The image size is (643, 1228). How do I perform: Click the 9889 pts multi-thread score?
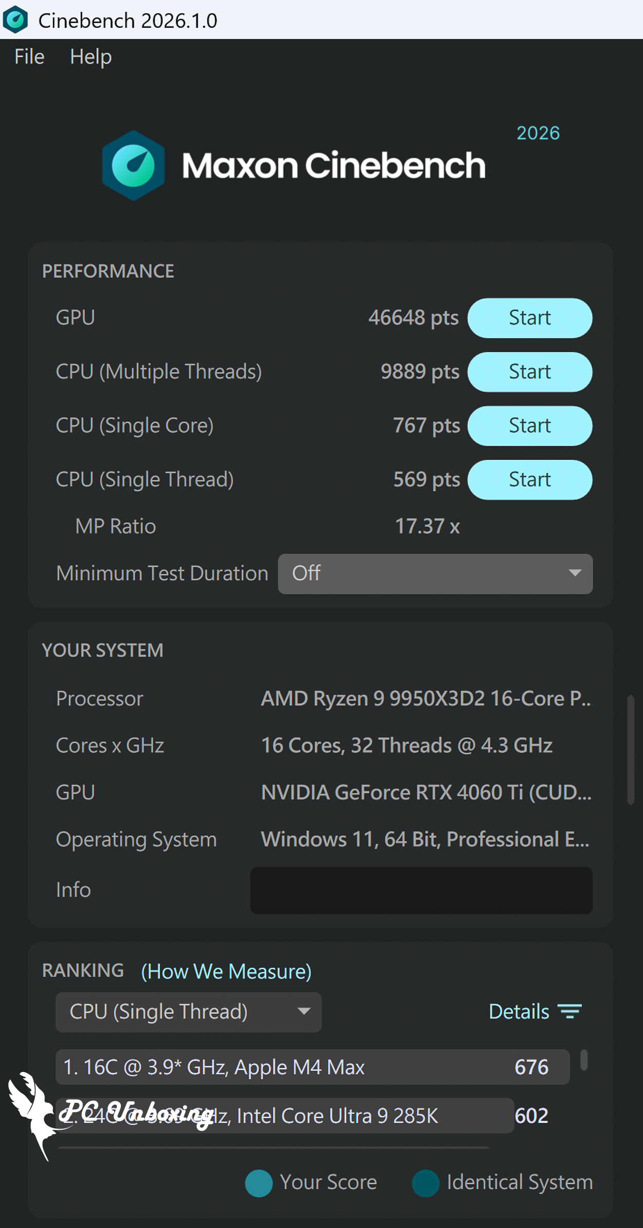[420, 372]
